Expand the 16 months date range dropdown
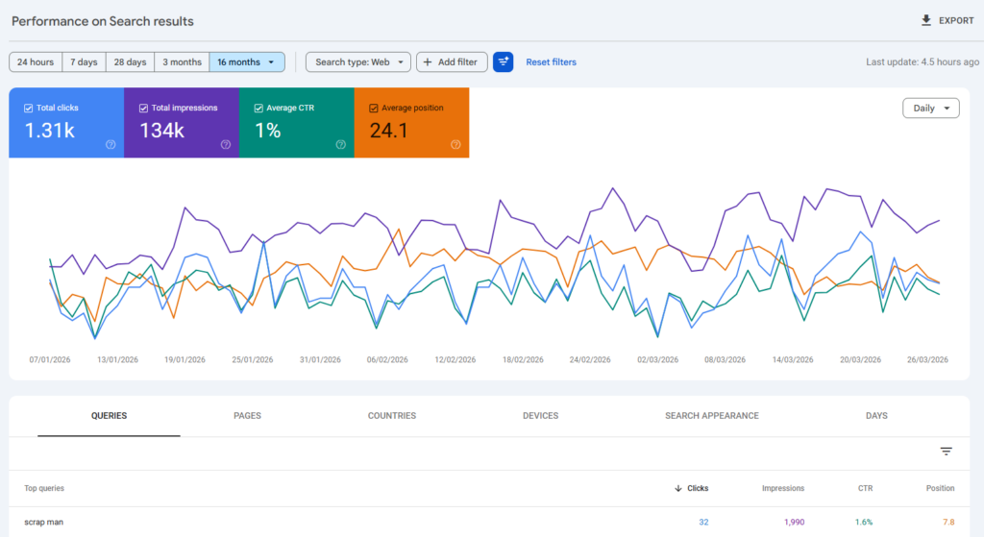The width and height of the screenshot is (984, 537). click(x=247, y=61)
